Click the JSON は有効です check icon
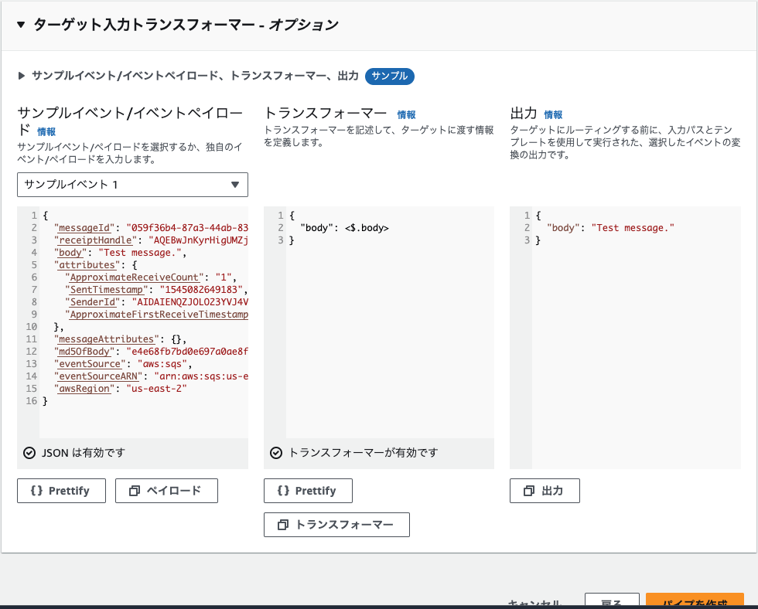The image size is (758, 609). [x=29, y=453]
